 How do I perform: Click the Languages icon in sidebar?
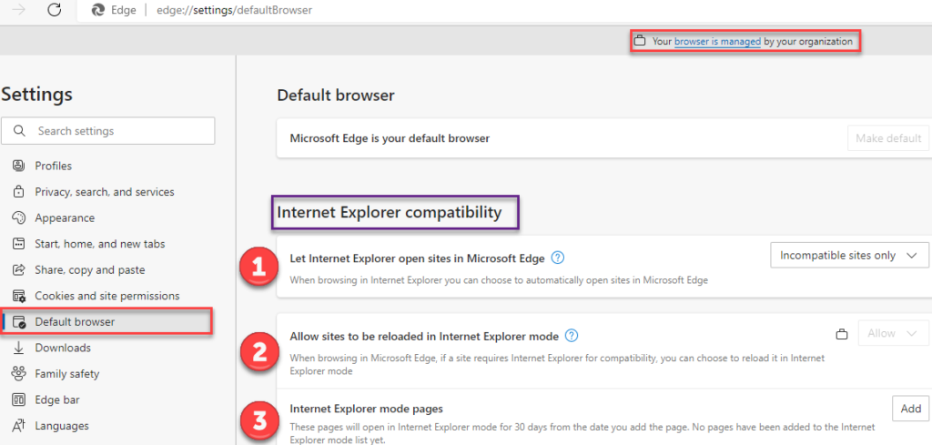[18, 426]
